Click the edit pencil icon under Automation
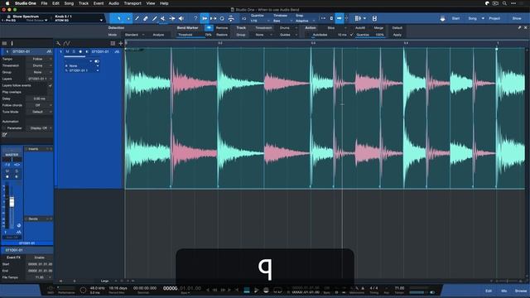 [4, 135]
